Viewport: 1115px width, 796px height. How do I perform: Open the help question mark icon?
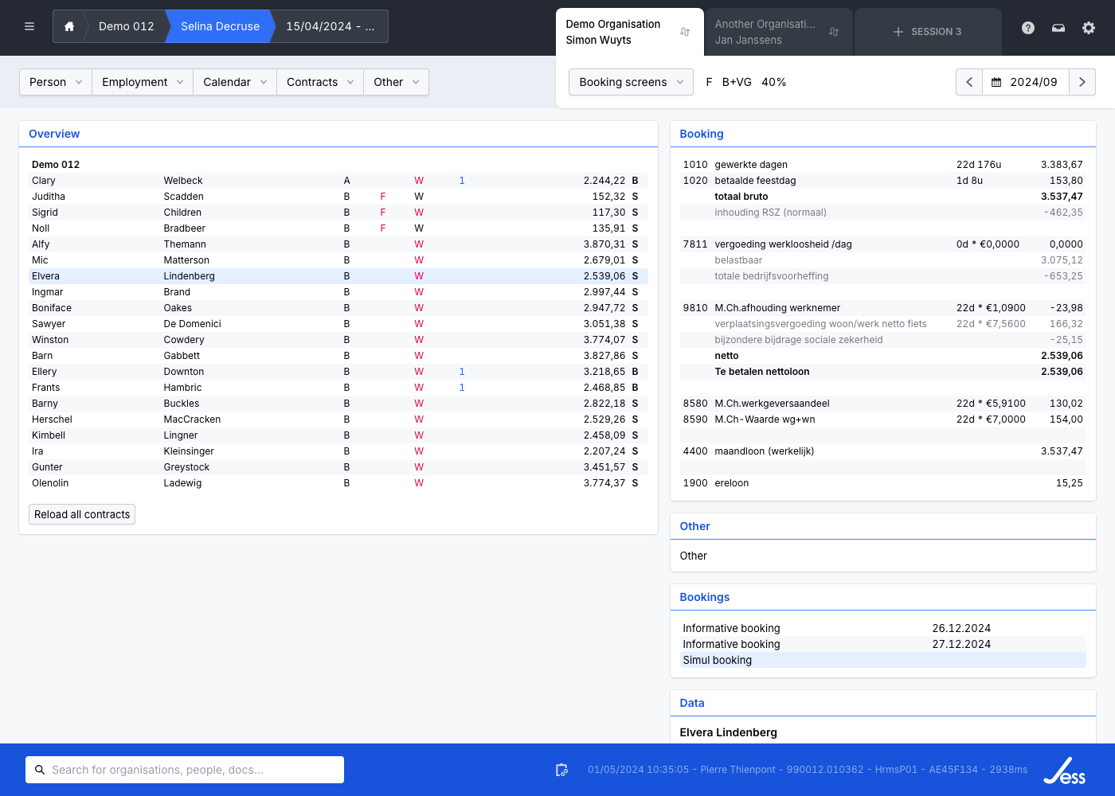point(1028,28)
